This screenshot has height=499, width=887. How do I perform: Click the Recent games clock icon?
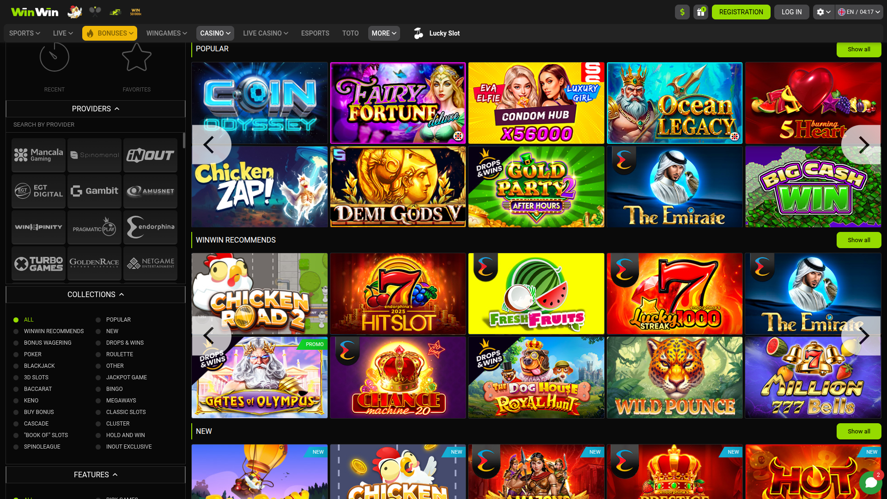[54, 56]
